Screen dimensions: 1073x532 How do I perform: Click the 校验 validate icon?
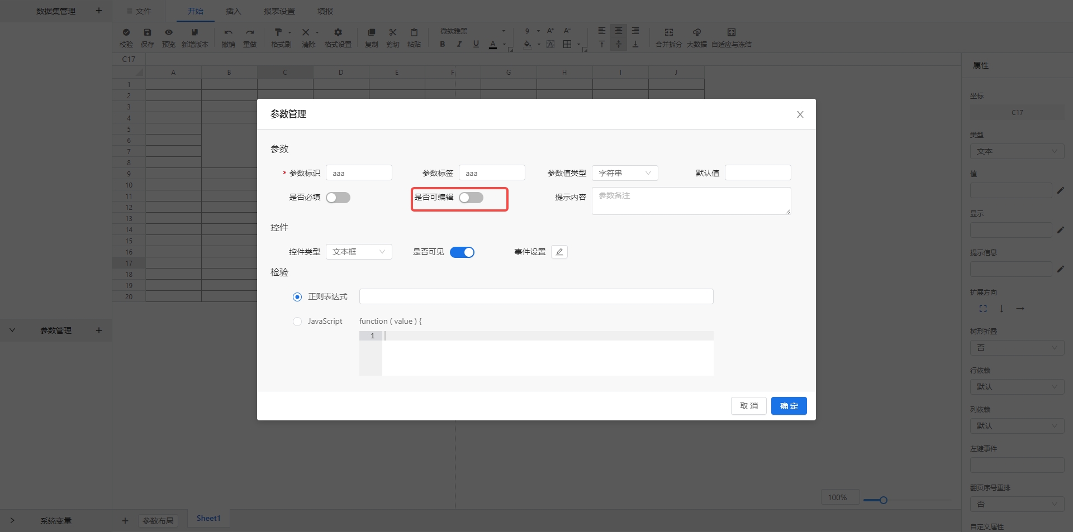(x=126, y=32)
